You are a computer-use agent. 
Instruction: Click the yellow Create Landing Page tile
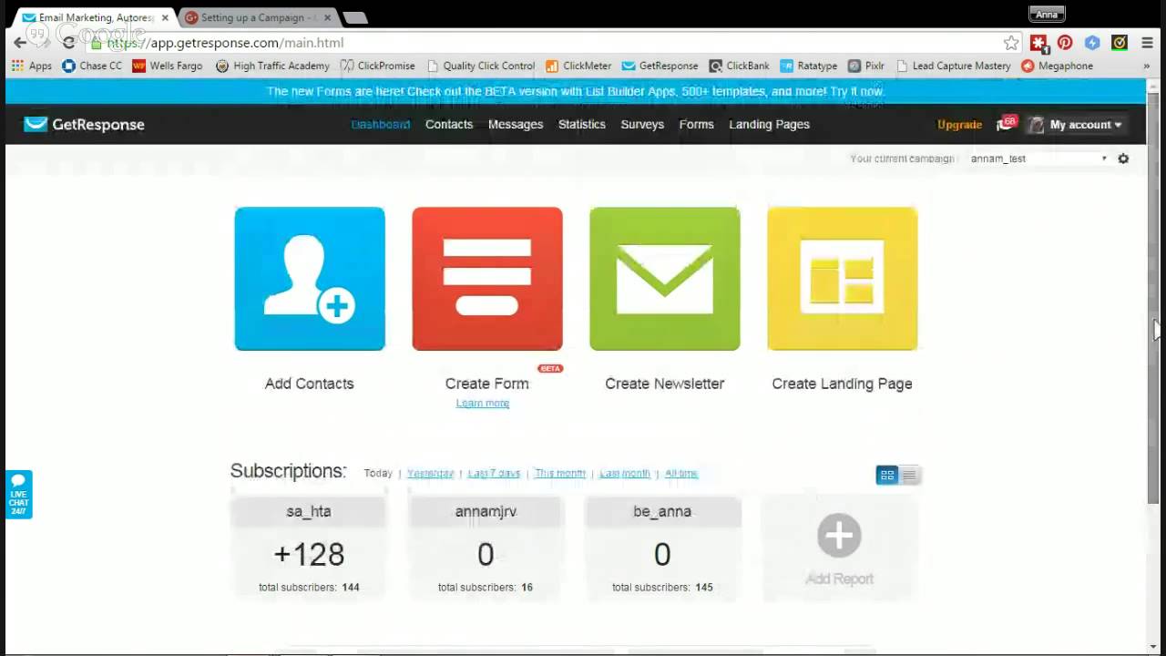(843, 279)
